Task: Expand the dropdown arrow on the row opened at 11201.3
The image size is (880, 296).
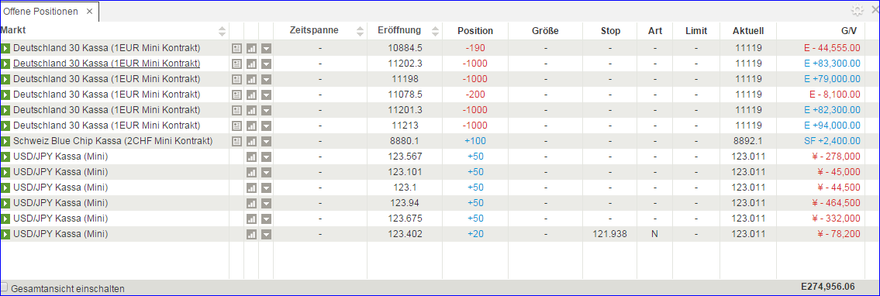Action: [267, 111]
